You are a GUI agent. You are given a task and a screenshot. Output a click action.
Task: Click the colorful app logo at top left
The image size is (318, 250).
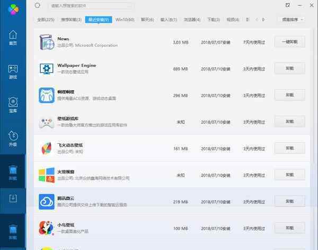[13, 10]
